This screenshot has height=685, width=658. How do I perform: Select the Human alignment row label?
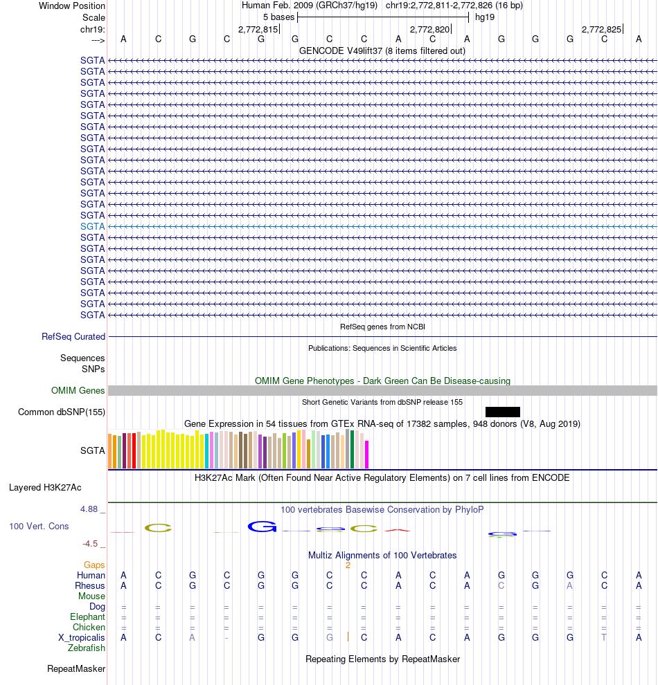coord(91,576)
